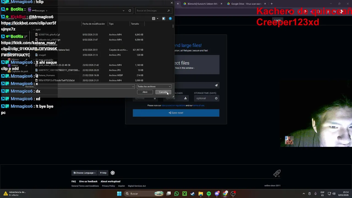Open Task View on taskbar

tap(169, 194)
